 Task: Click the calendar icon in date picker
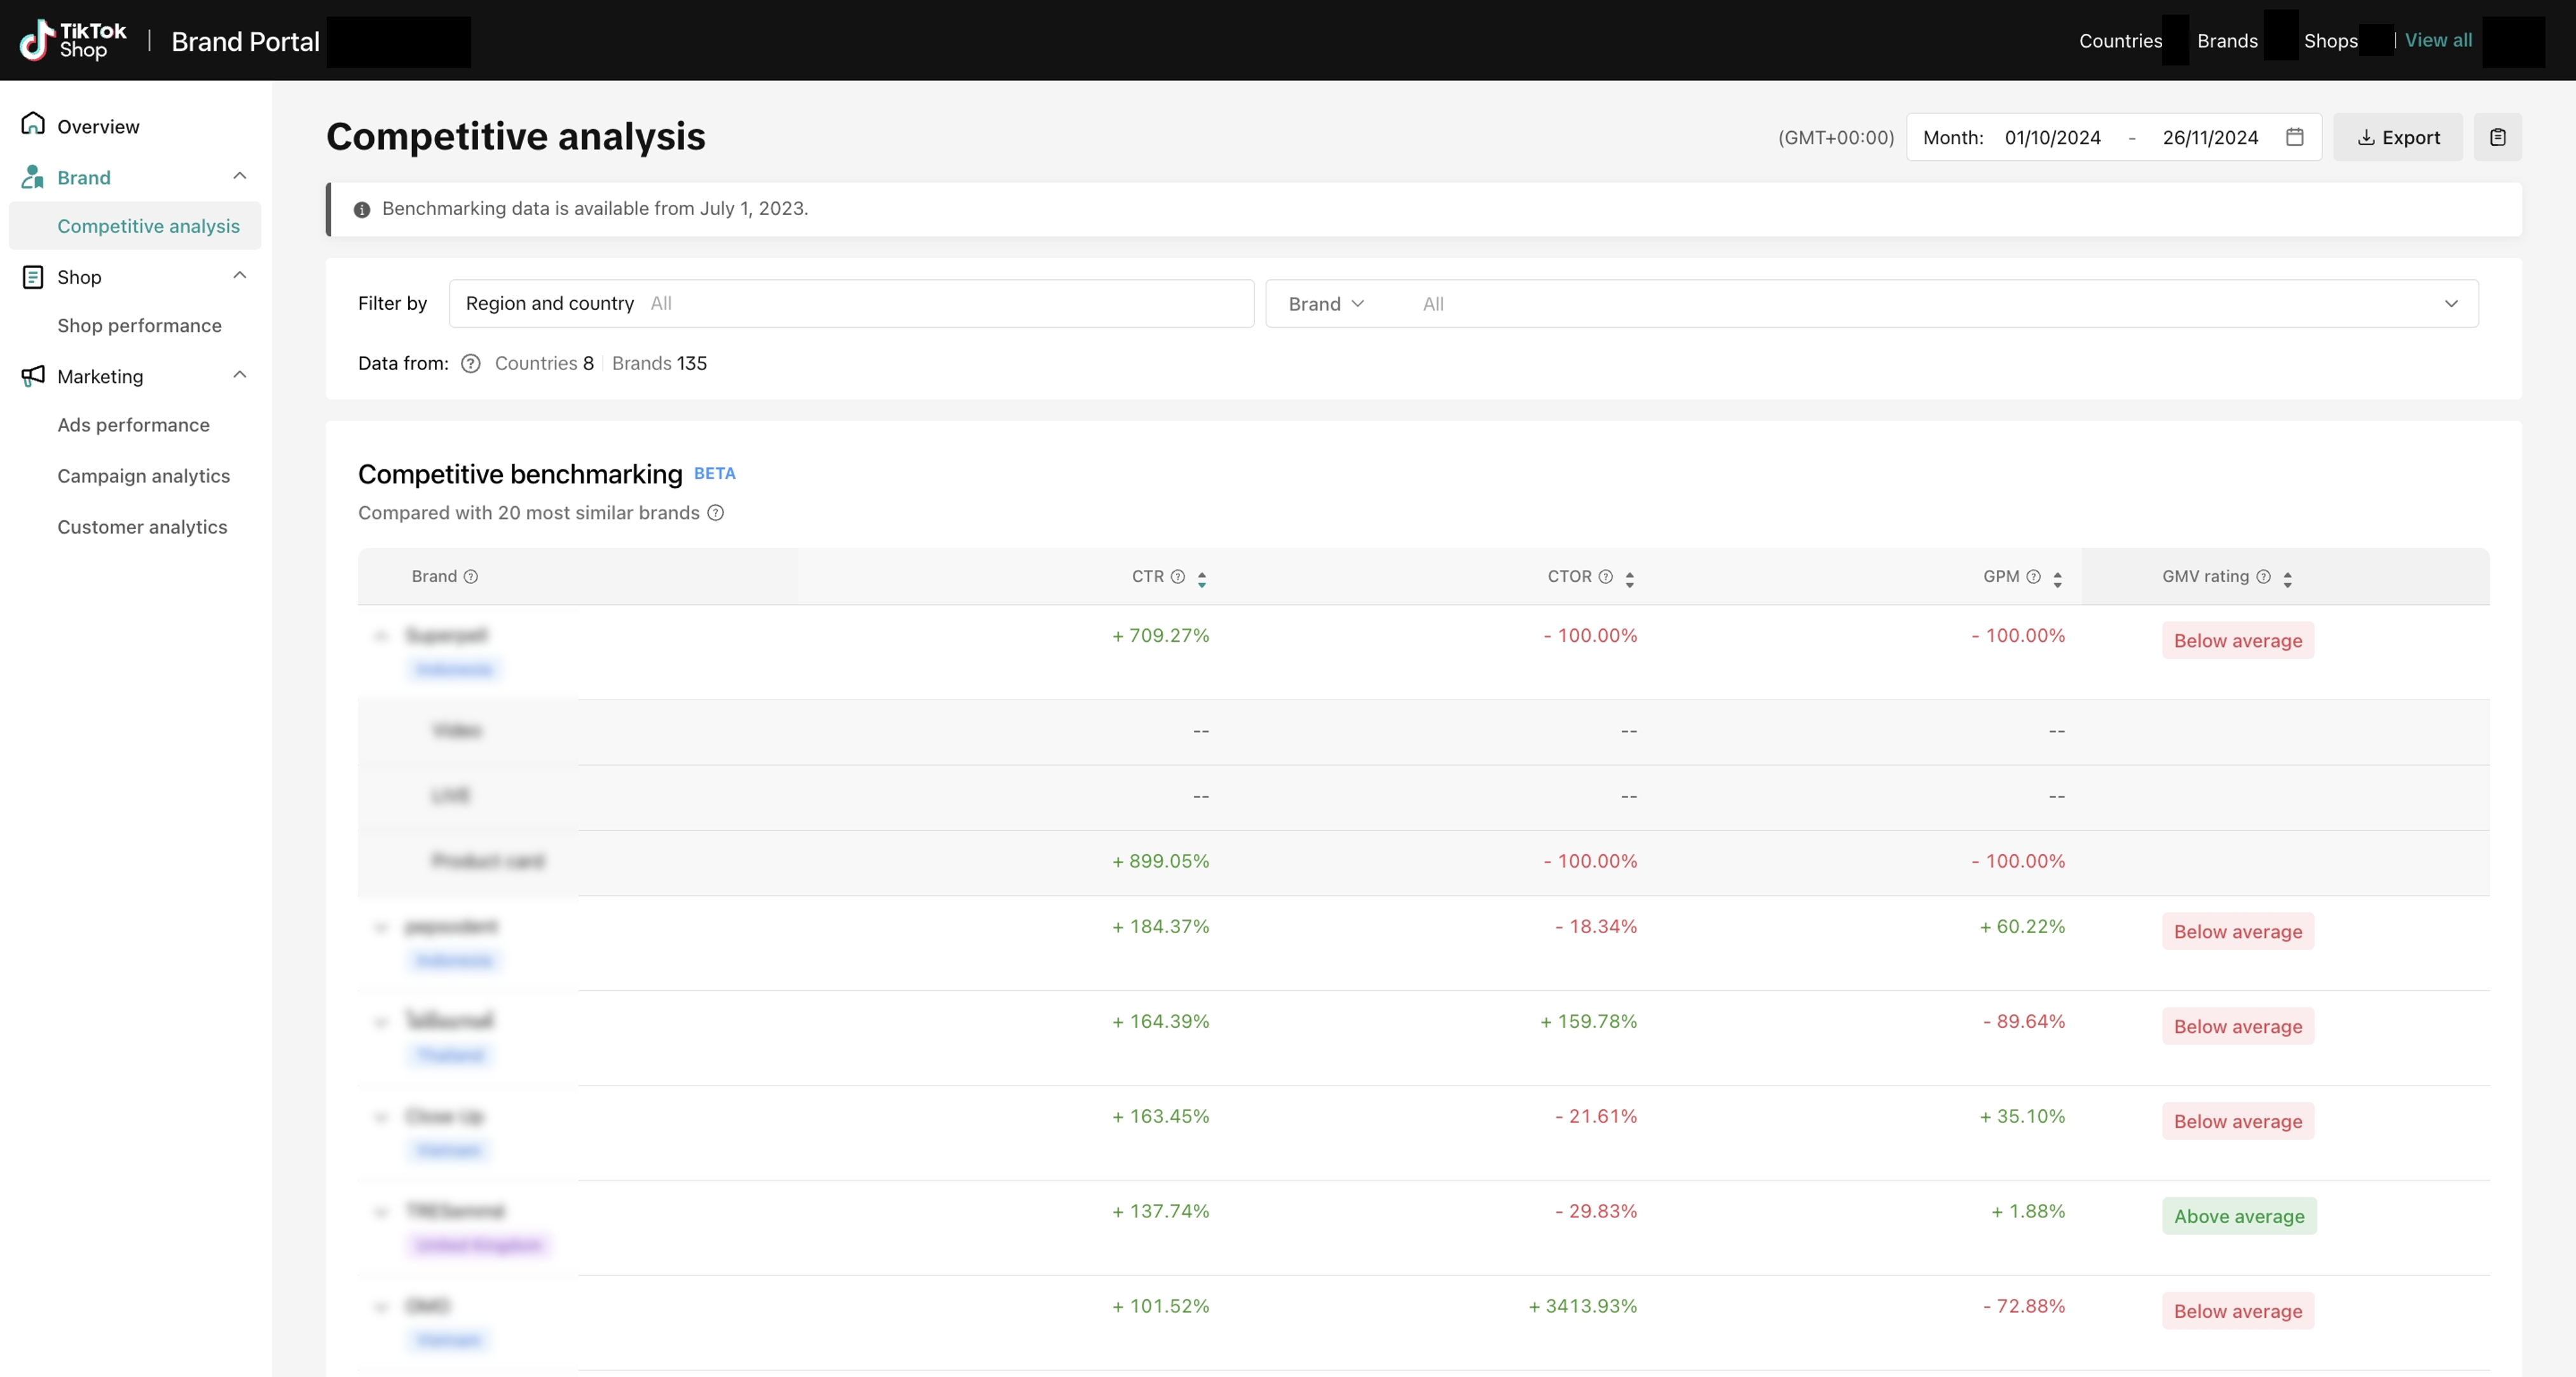click(2294, 137)
